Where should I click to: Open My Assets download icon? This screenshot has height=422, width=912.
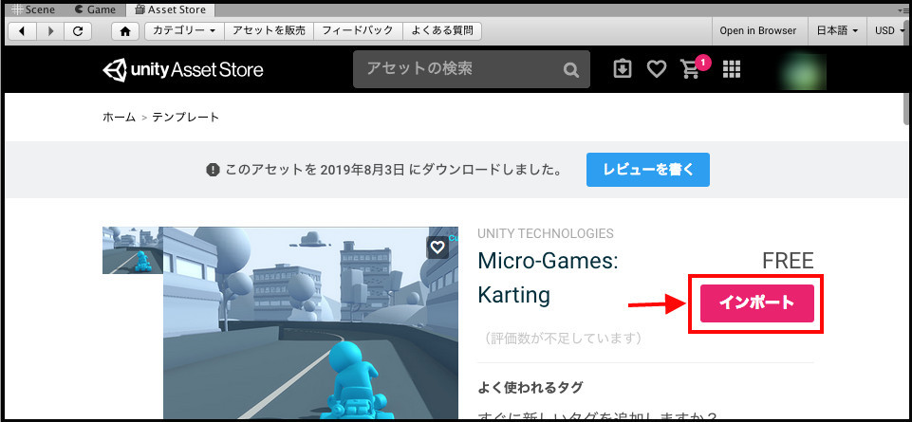[623, 69]
